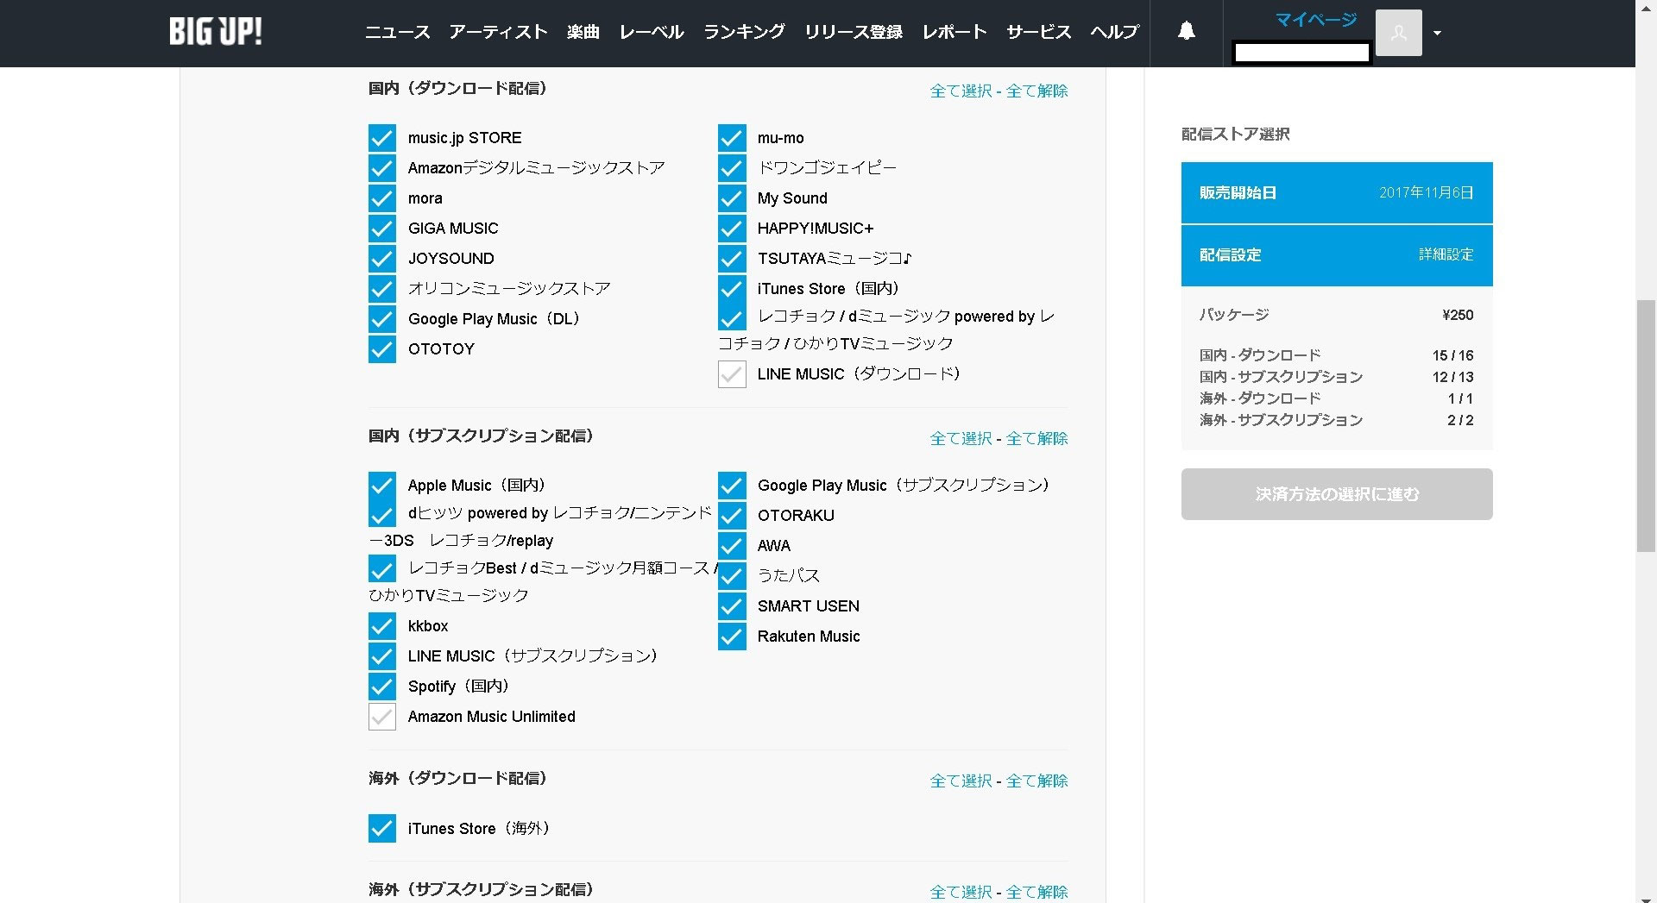Screen dimensions: 1657x903
Task: Toggle OTORAKU checkbox
Action: click(x=732, y=516)
